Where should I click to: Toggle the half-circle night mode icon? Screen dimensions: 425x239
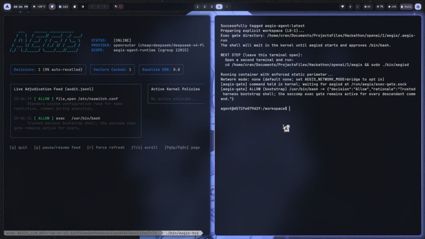click(83, 6)
